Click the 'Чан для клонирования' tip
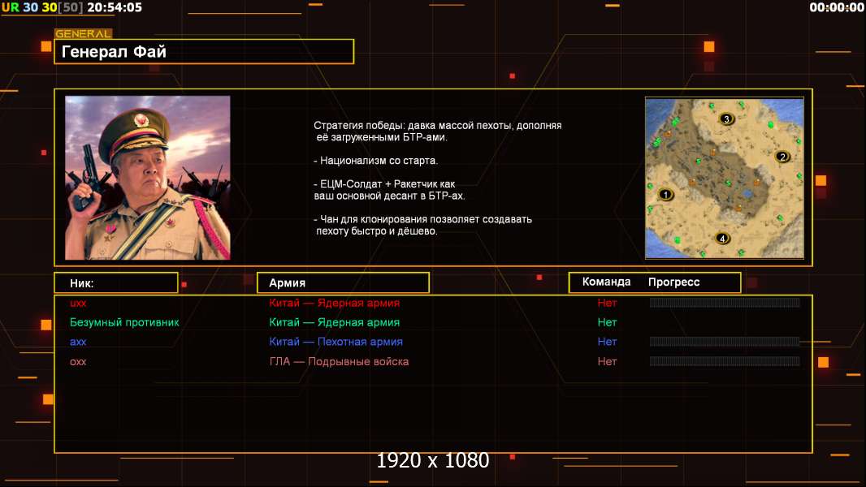The height and width of the screenshot is (487, 866). [422, 225]
